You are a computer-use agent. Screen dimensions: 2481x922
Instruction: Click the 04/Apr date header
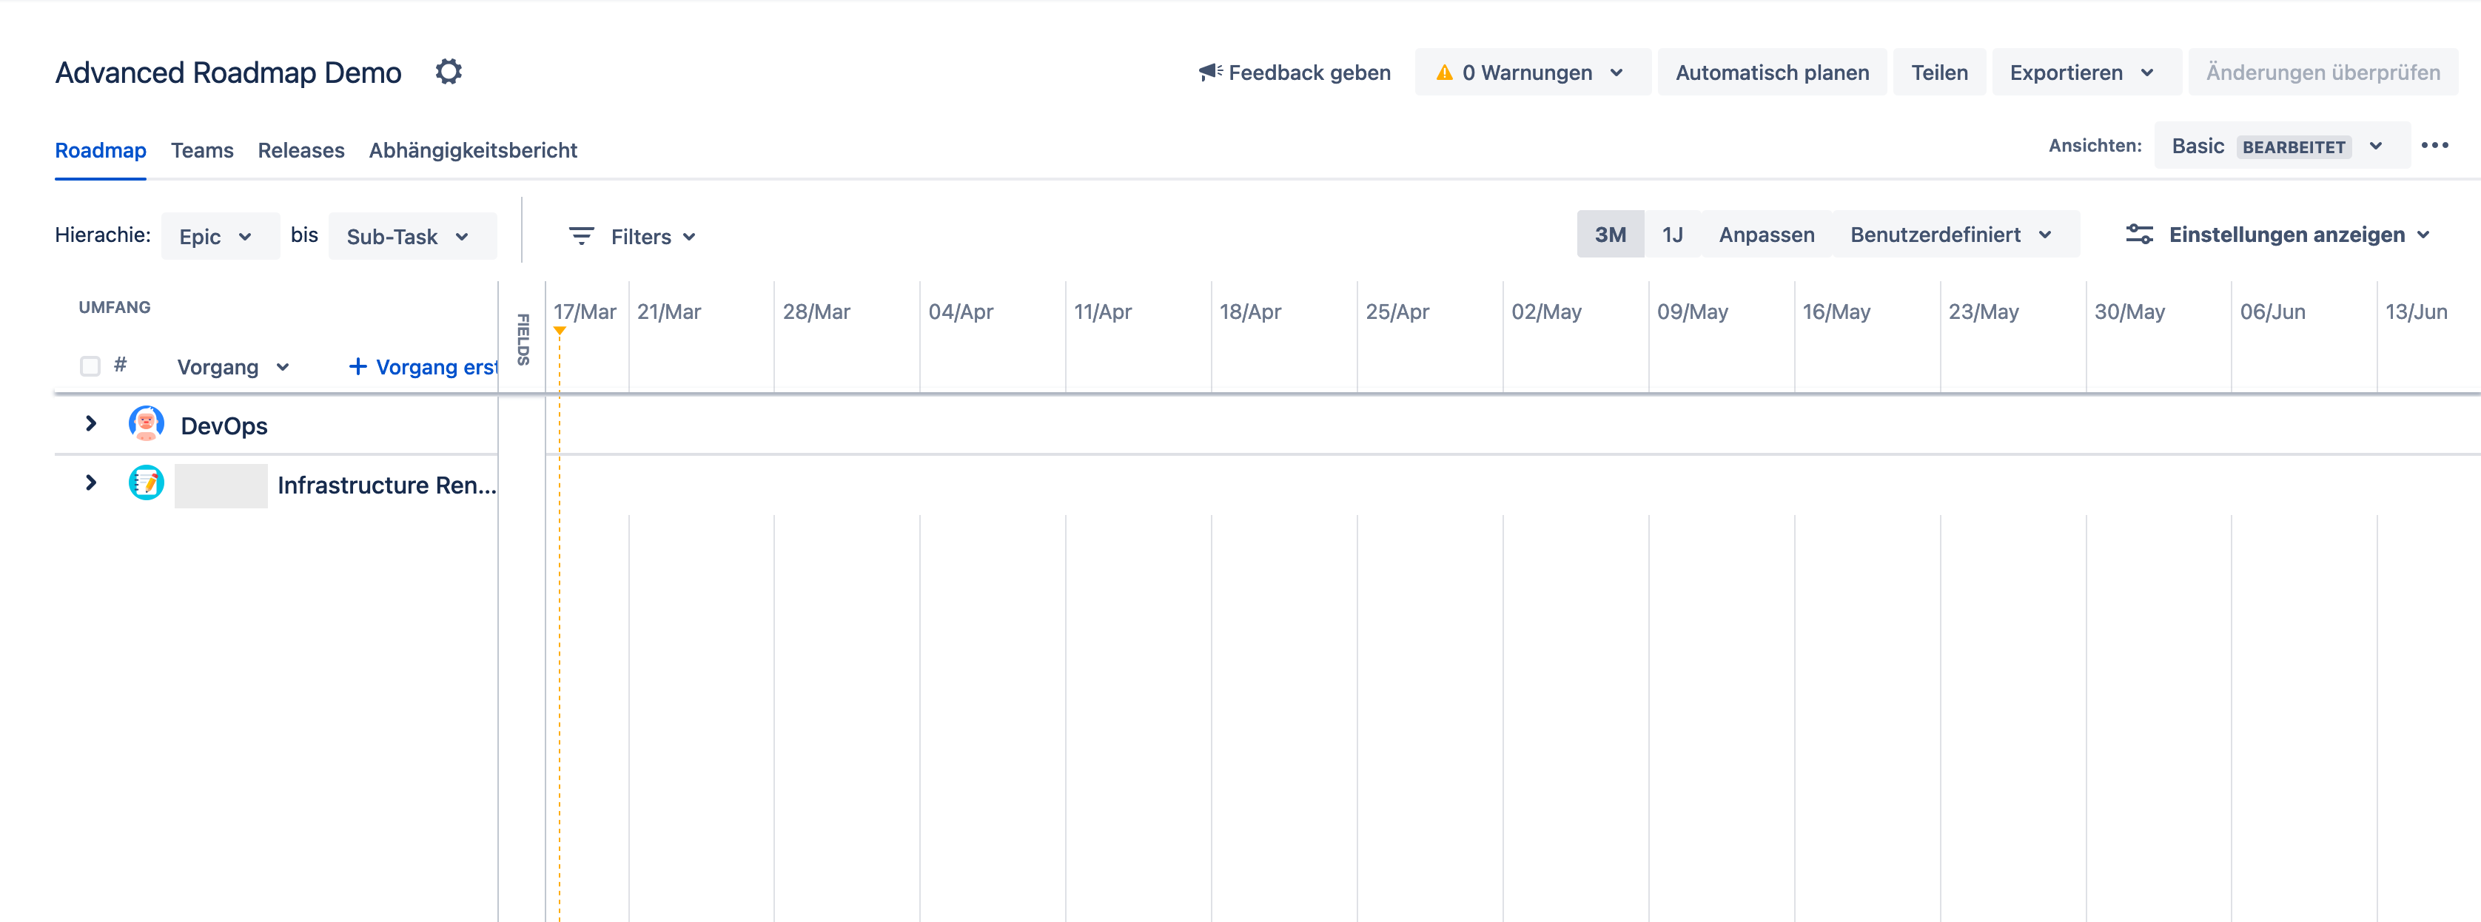[x=960, y=312]
